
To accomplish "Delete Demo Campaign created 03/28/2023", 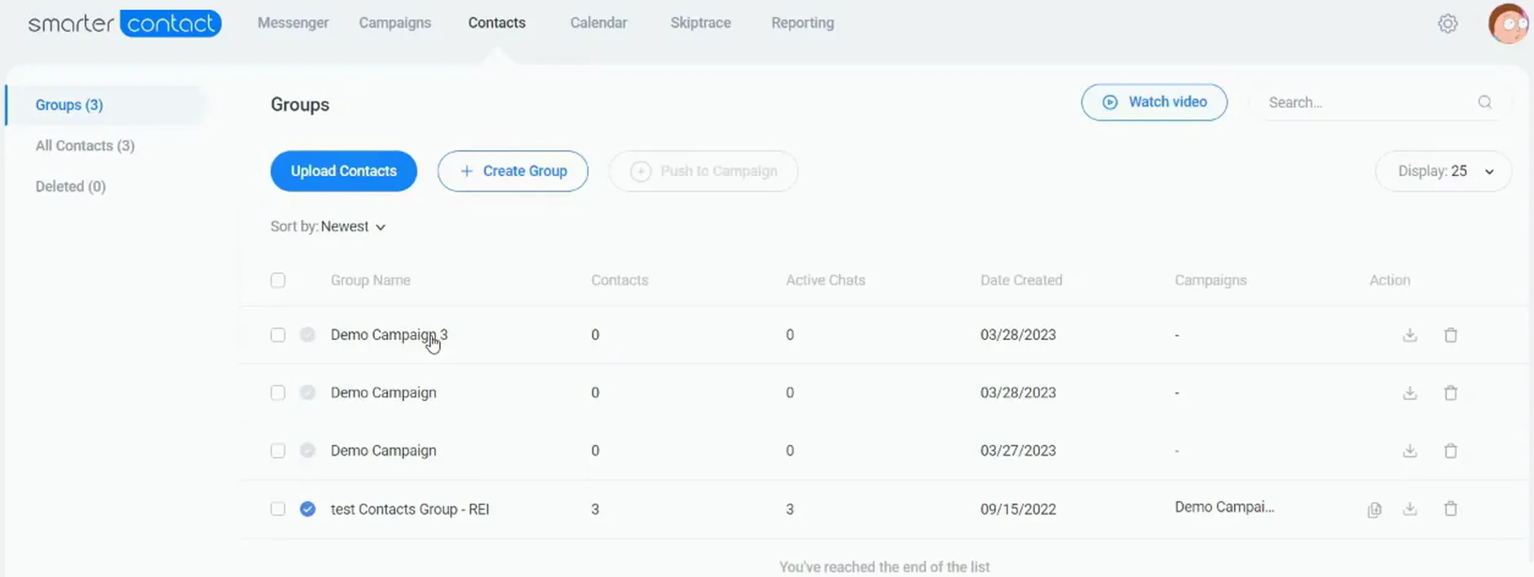I will [x=1451, y=393].
